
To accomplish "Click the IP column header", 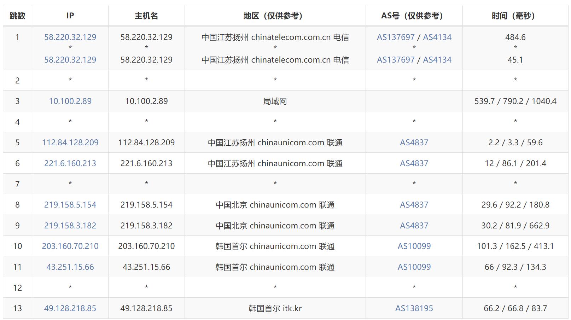I will (70, 16).
